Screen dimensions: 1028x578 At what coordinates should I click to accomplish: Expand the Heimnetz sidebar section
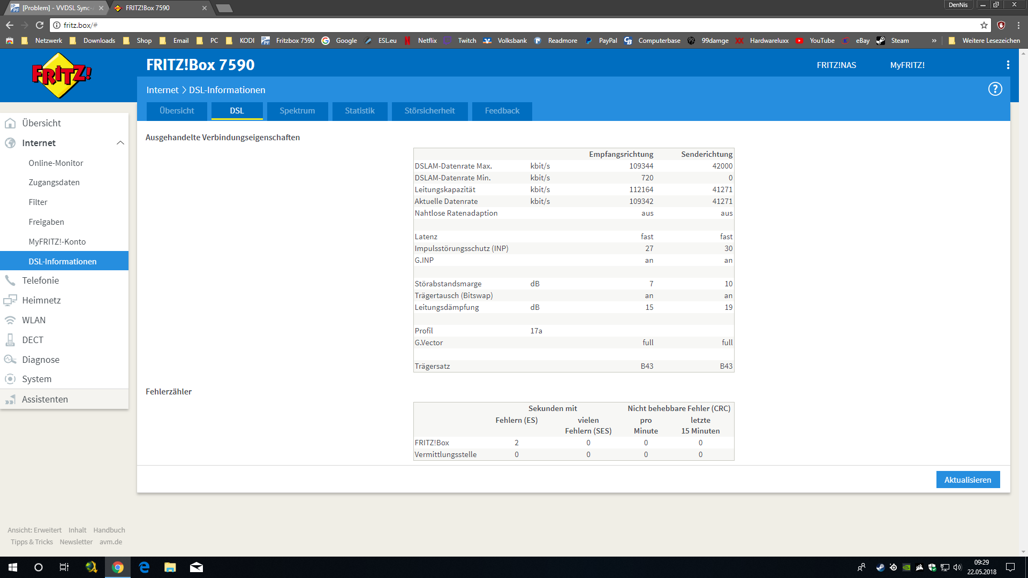tap(41, 300)
